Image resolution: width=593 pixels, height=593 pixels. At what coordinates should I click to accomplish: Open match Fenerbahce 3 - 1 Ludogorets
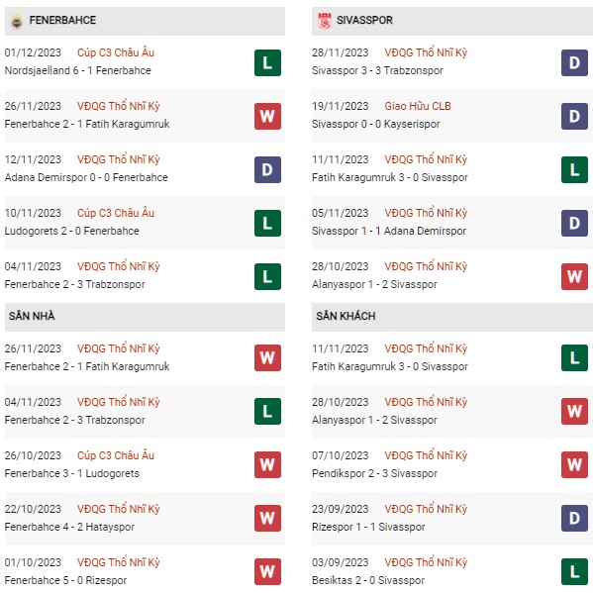[72, 473]
